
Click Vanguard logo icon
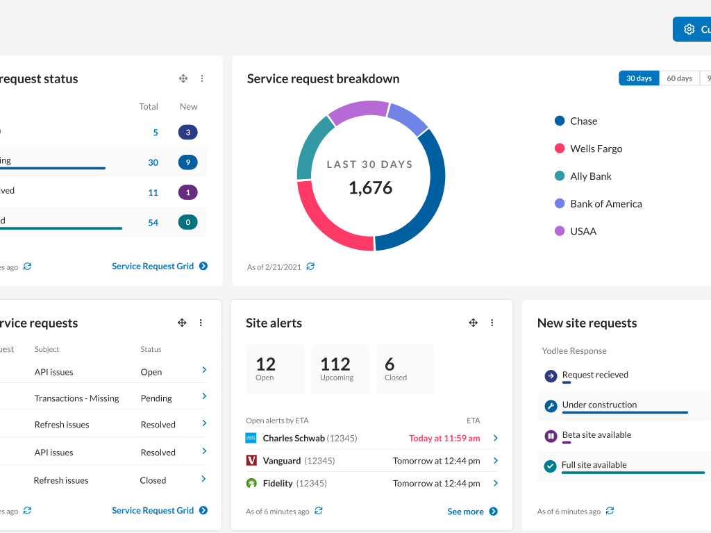(x=251, y=461)
